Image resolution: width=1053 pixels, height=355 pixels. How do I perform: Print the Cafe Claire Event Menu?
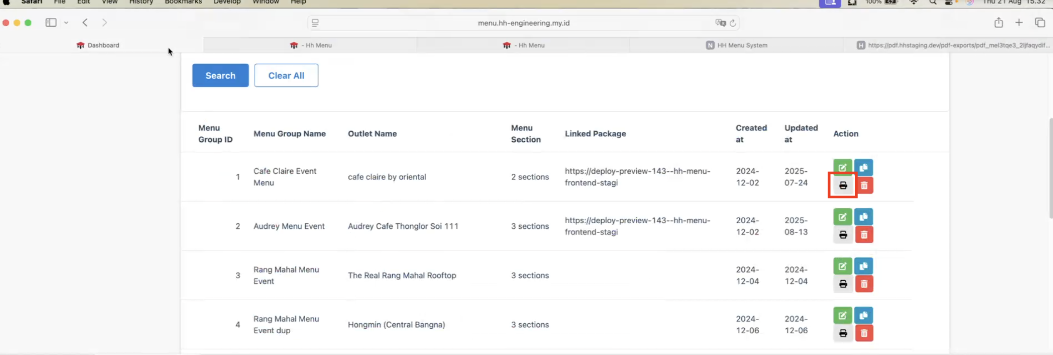843,186
